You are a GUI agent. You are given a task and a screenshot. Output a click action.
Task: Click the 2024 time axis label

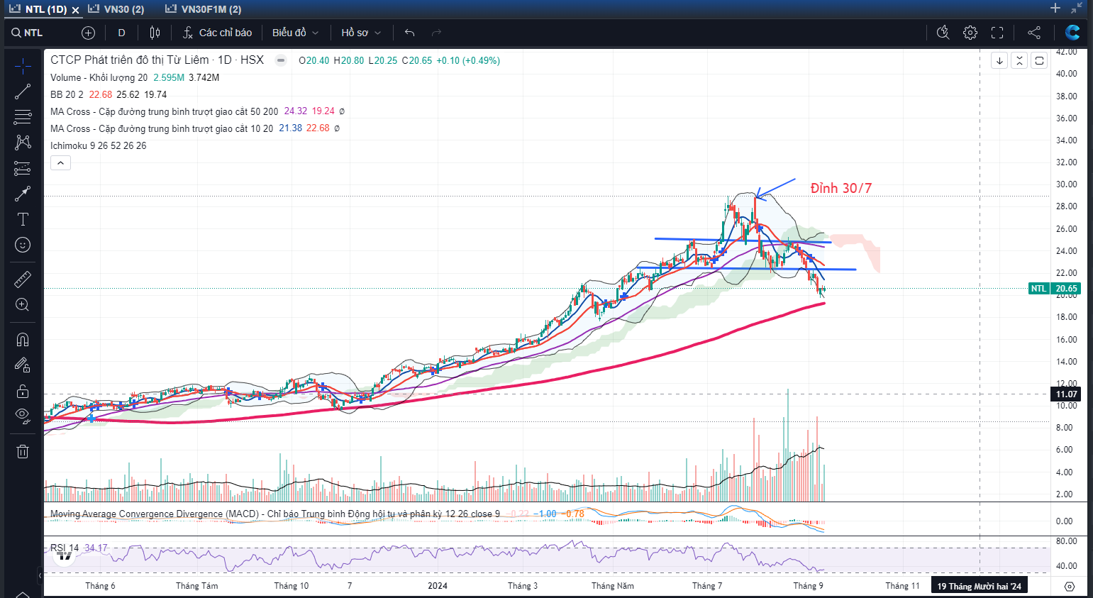[438, 586]
